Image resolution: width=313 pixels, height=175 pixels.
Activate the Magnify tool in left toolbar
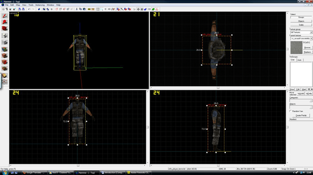click(x=5, y=22)
